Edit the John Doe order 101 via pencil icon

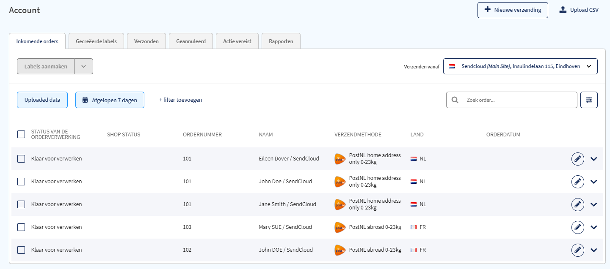tap(577, 182)
